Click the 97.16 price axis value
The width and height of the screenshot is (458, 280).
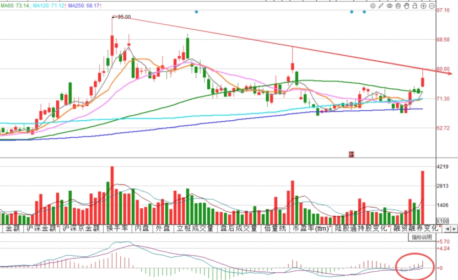coord(443,10)
